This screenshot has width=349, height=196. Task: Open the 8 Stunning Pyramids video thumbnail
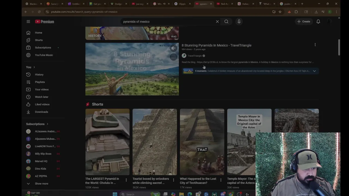(x=132, y=69)
